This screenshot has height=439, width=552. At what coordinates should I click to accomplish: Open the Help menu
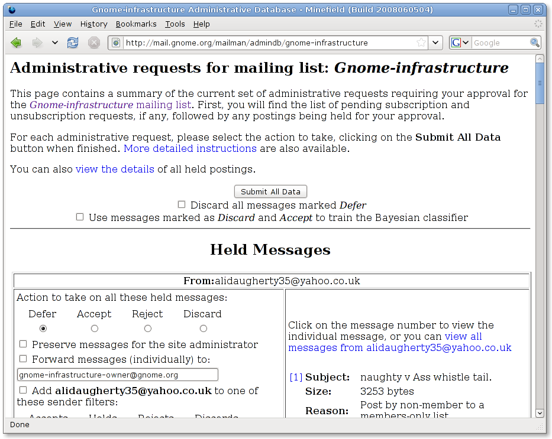(201, 24)
